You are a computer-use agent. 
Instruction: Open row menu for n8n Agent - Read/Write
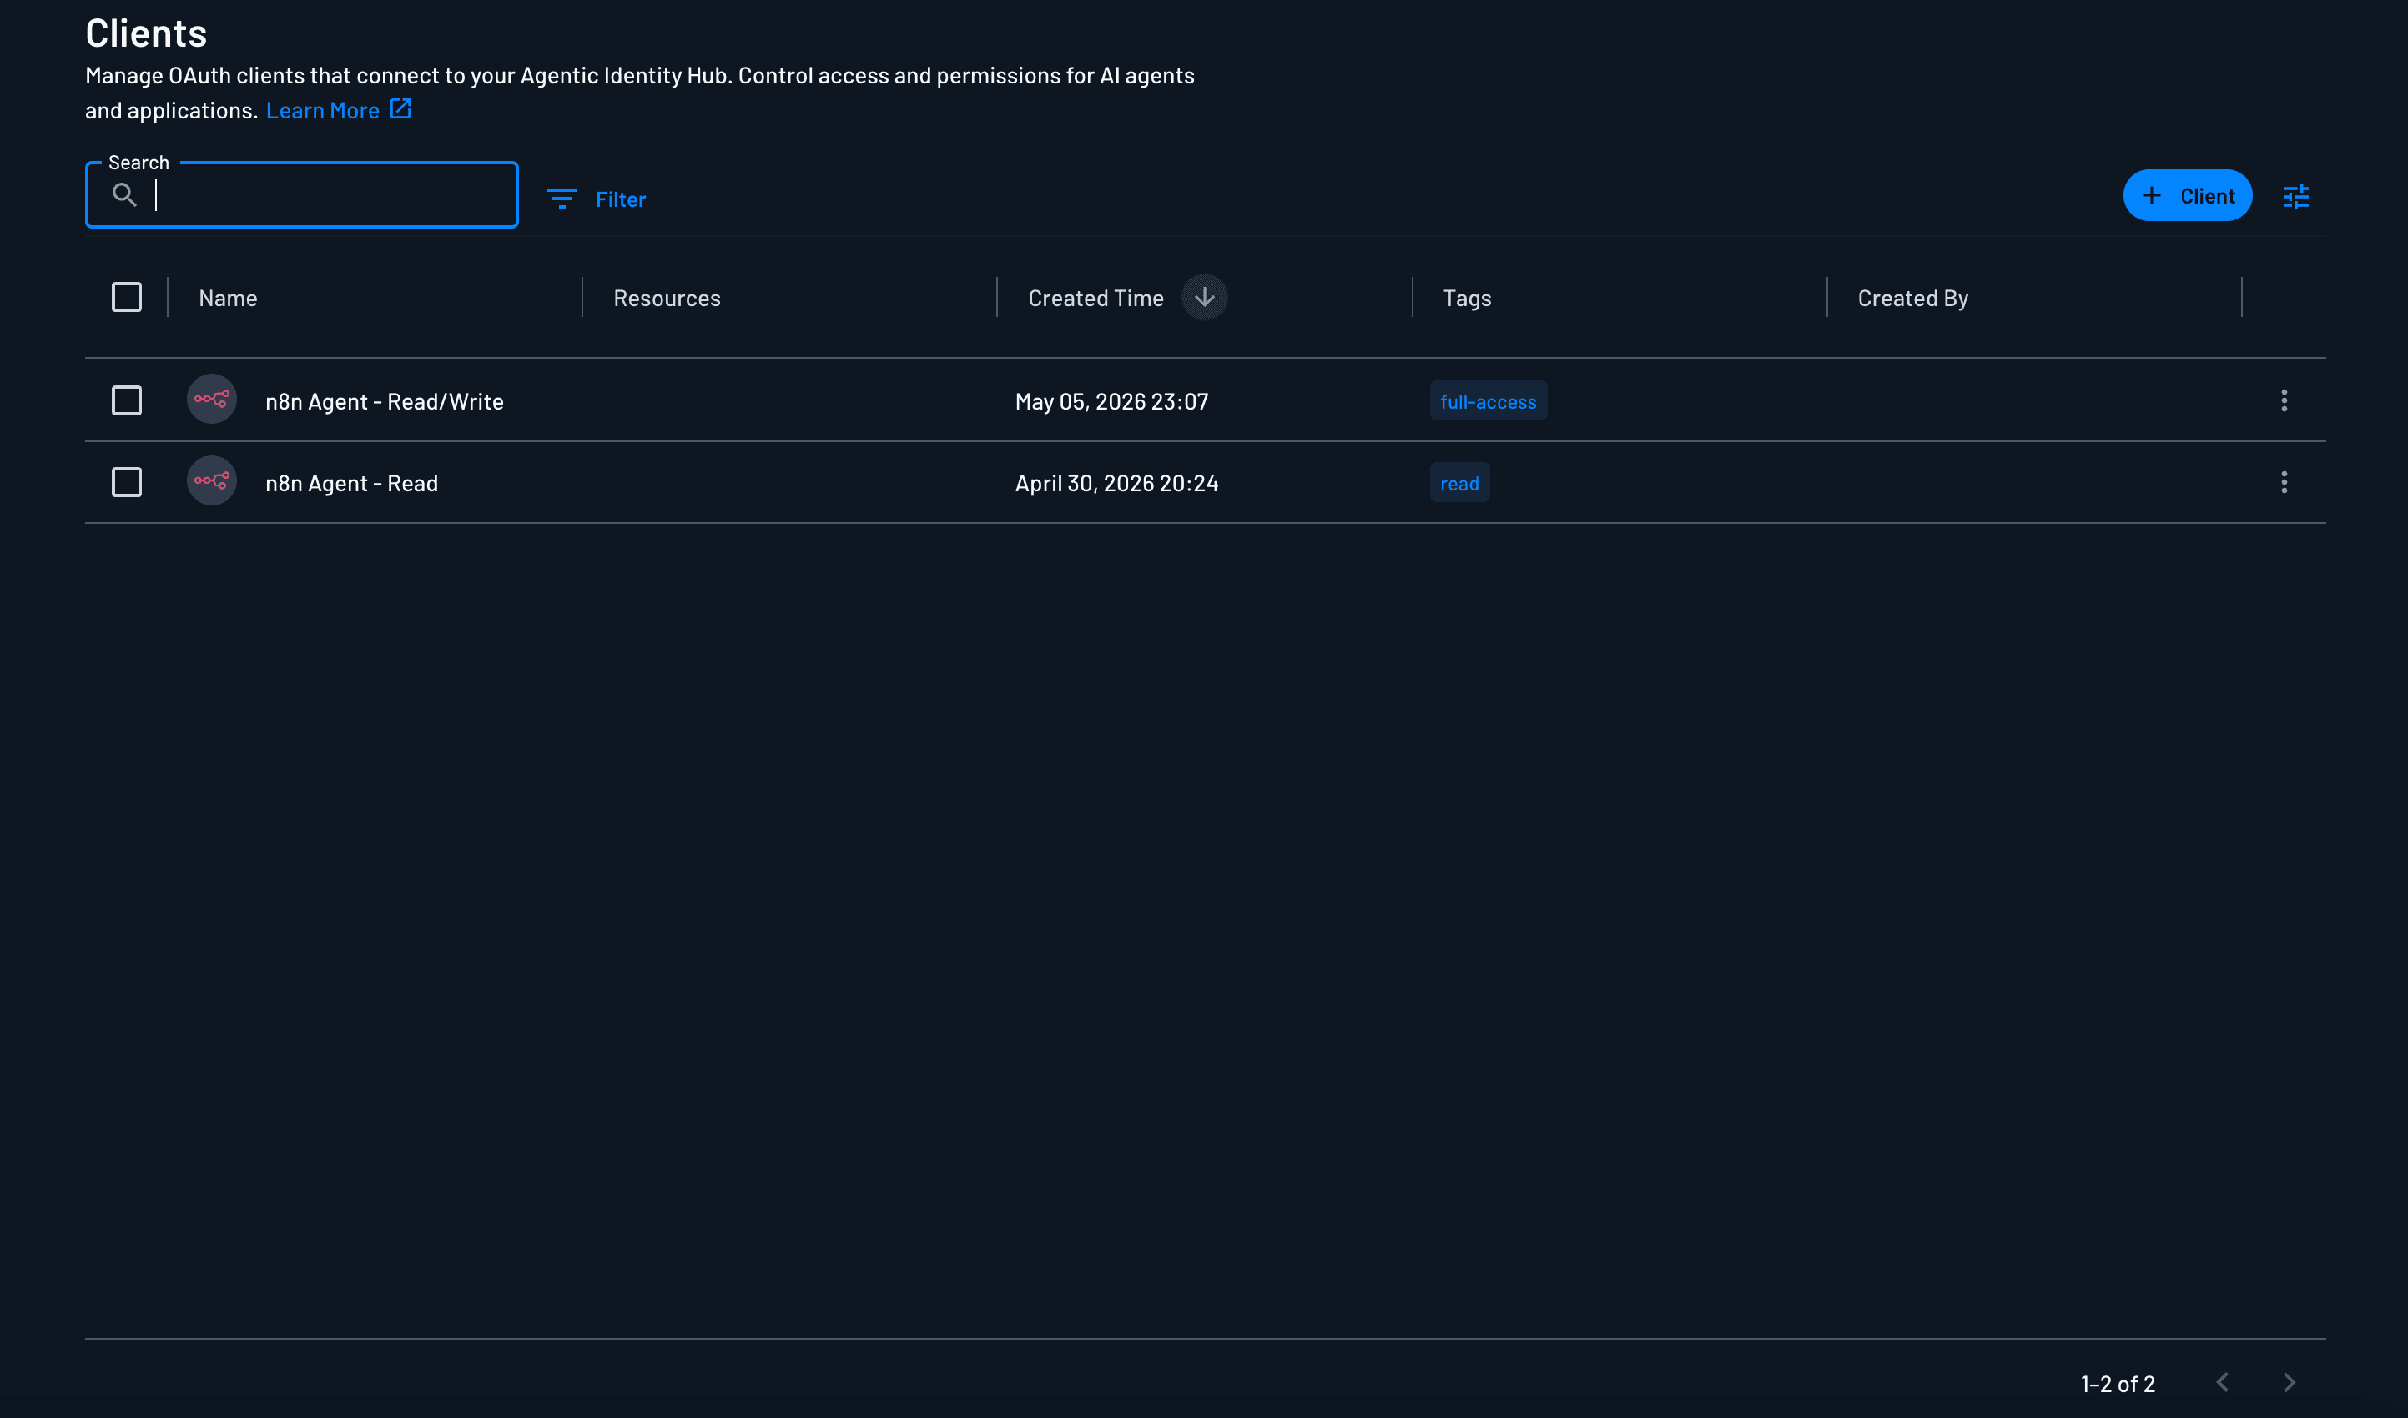click(x=2284, y=400)
